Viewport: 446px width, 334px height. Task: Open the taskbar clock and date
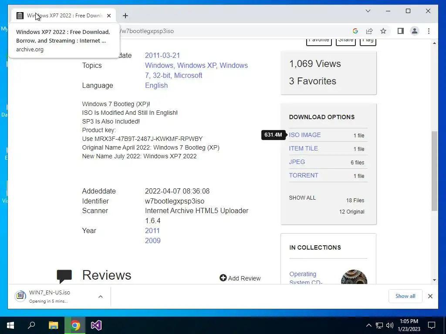[x=409, y=325]
